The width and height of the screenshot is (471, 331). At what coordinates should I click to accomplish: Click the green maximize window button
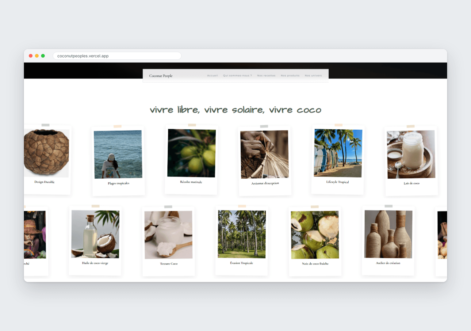[x=43, y=56]
